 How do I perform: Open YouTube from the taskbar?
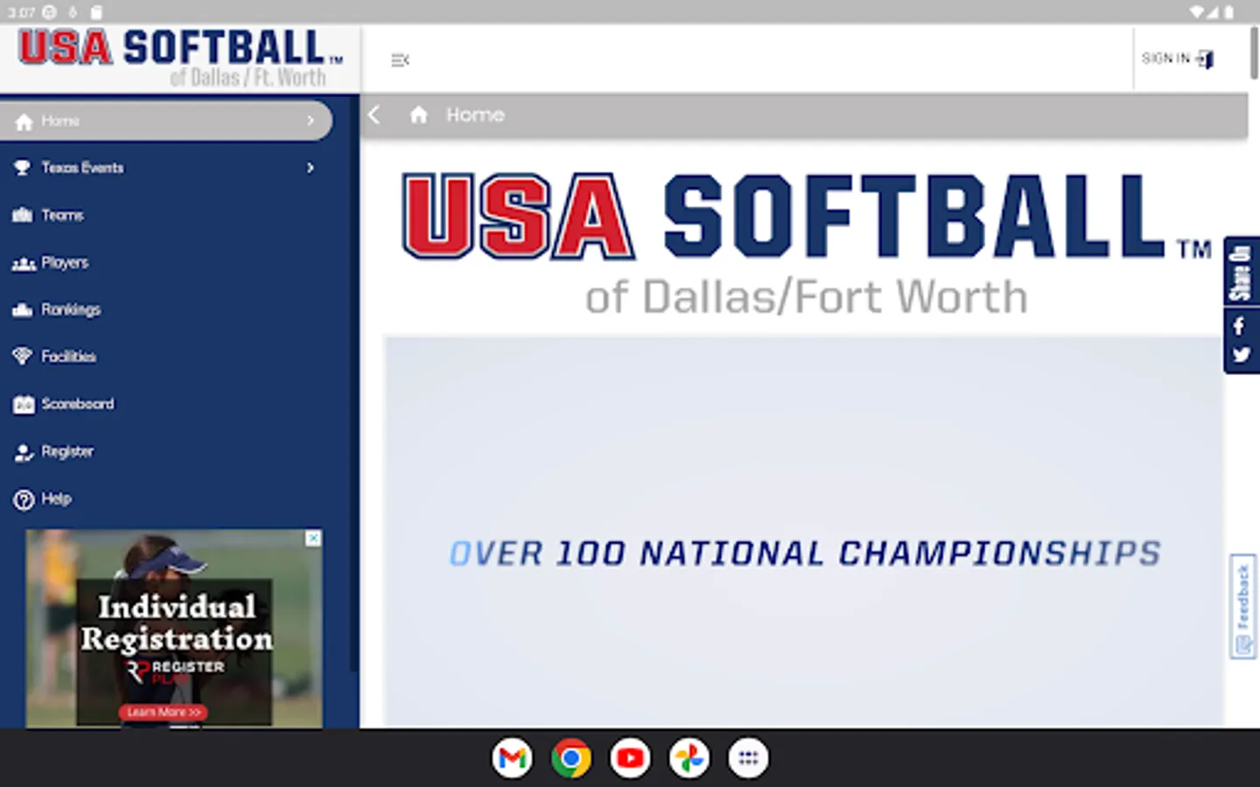click(630, 758)
